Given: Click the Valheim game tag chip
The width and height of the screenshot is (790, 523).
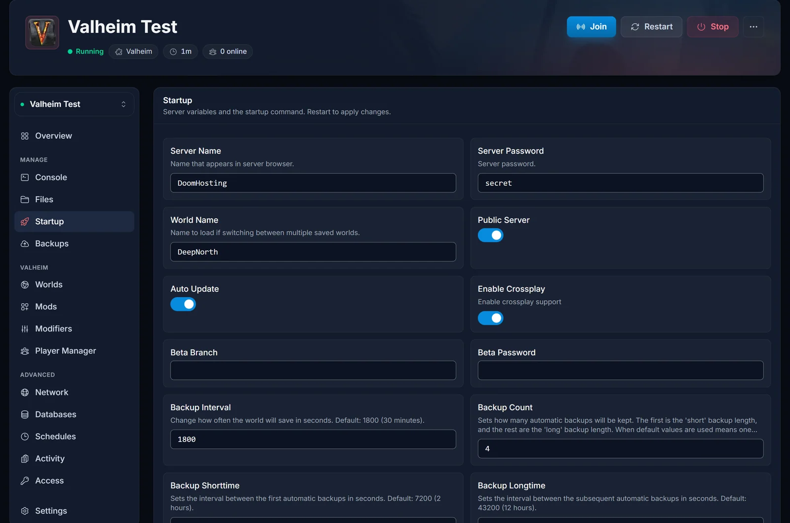Looking at the screenshot, I should click(133, 51).
